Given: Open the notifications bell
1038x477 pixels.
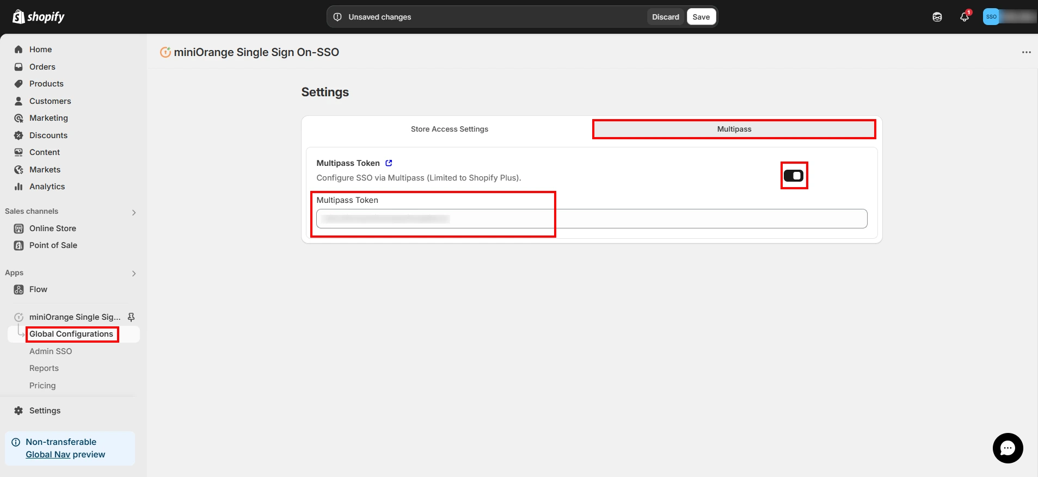Looking at the screenshot, I should pos(965,17).
